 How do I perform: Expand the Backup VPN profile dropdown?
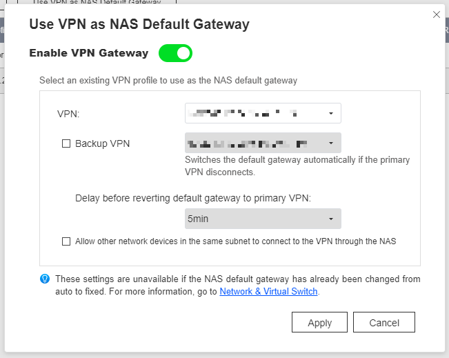point(262,143)
